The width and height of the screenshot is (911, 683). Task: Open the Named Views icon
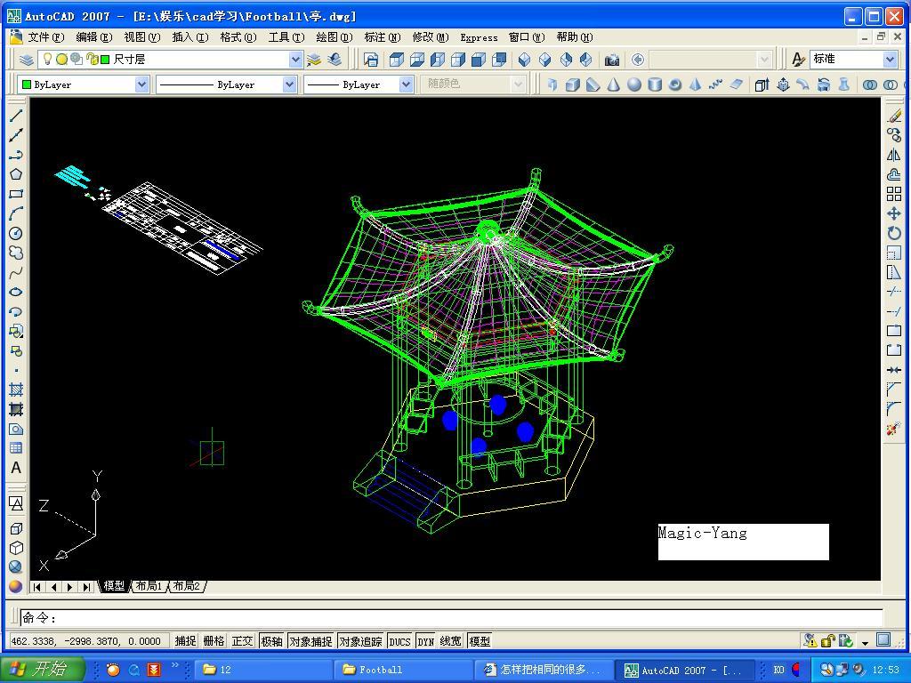pos(371,60)
